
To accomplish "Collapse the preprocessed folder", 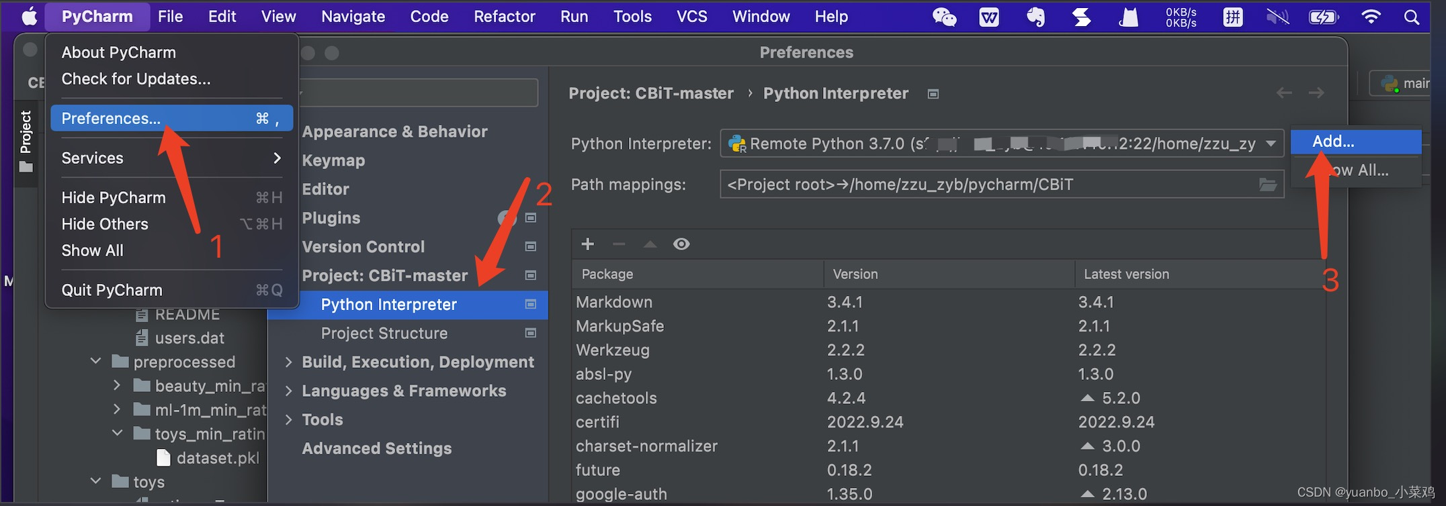I will (96, 362).
